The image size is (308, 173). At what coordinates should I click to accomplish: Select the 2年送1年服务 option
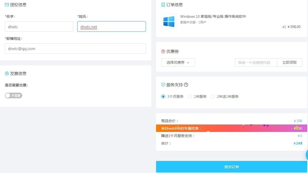pyautogui.click(x=213, y=97)
